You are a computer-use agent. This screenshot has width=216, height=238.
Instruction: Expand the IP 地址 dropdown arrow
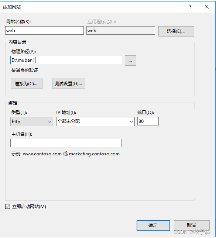(x=131, y=121)
